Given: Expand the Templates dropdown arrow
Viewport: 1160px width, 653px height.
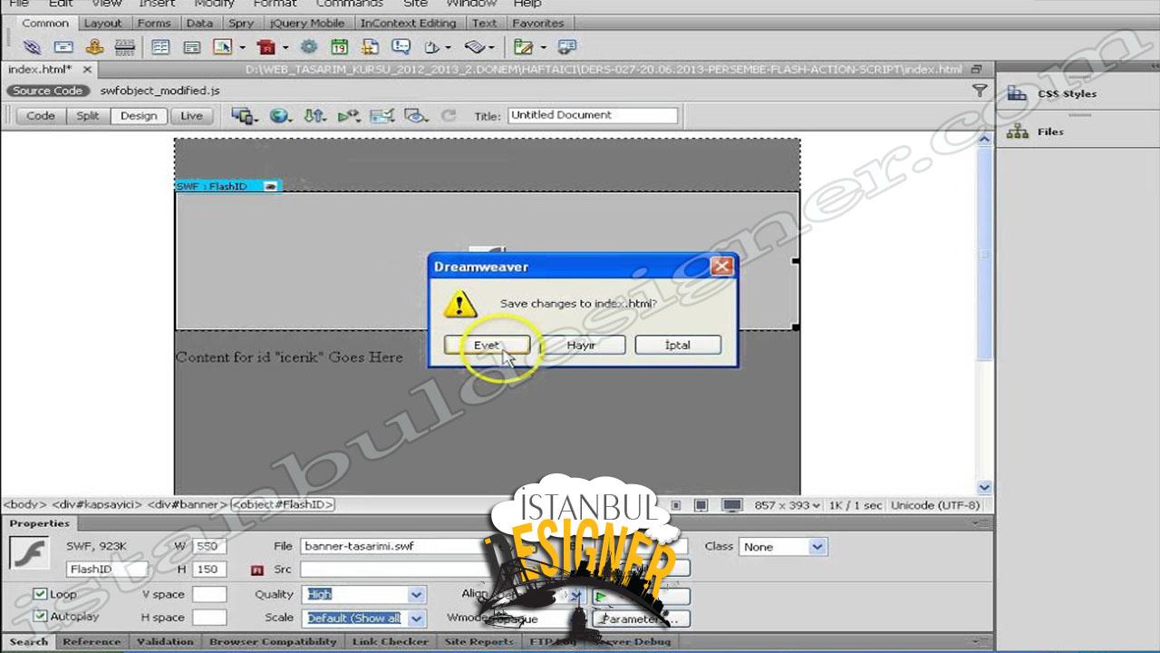Looking at the screenshot, I should coord(543,47).
